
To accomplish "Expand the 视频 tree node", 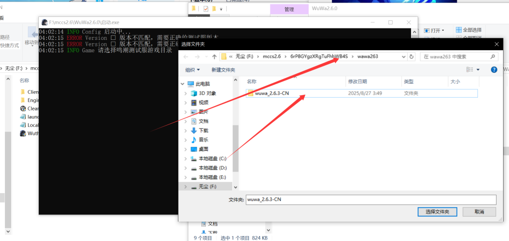I will click(185, 103).
